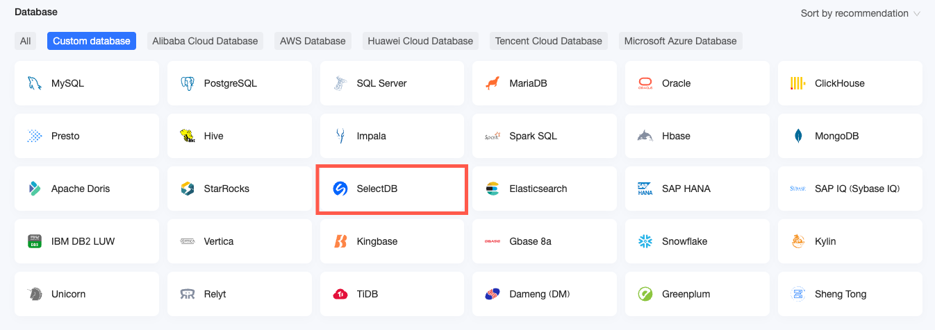This screenshot has width=935, height=330.
Task: Select the Elasticsearch label text
Action: point(538,189)
